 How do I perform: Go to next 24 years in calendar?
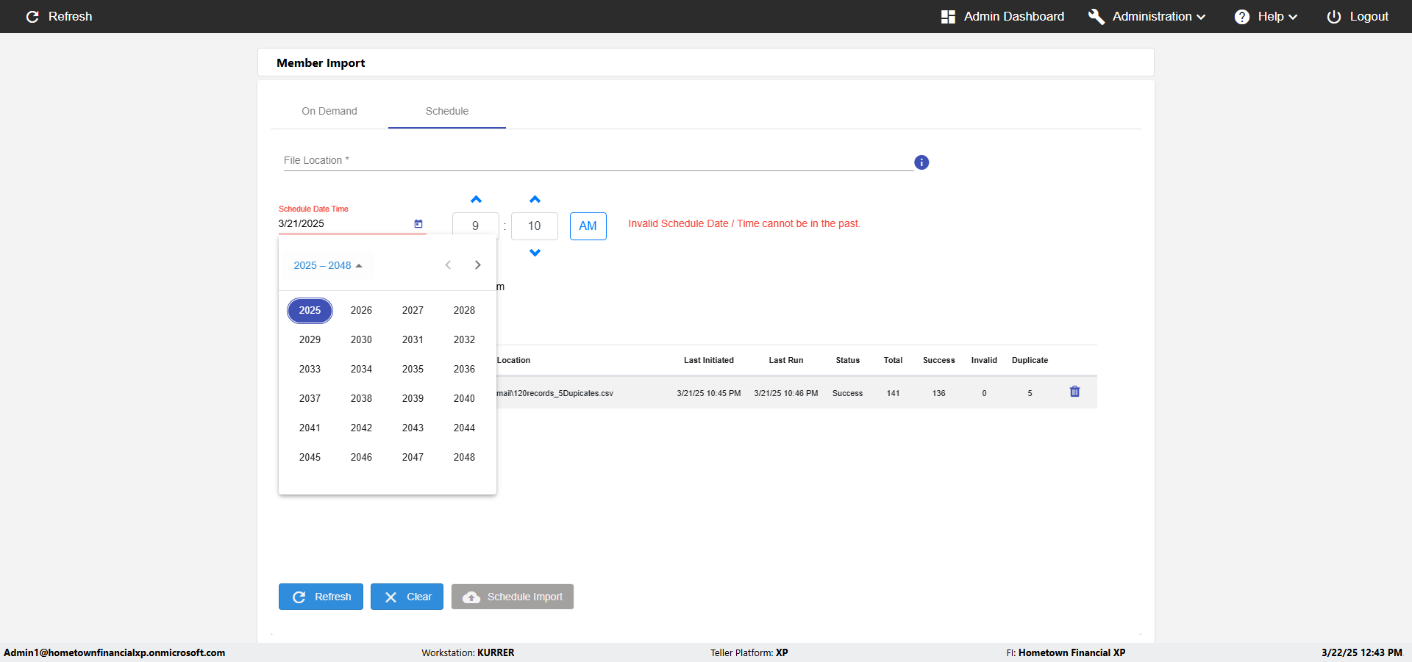coord(477,265)
